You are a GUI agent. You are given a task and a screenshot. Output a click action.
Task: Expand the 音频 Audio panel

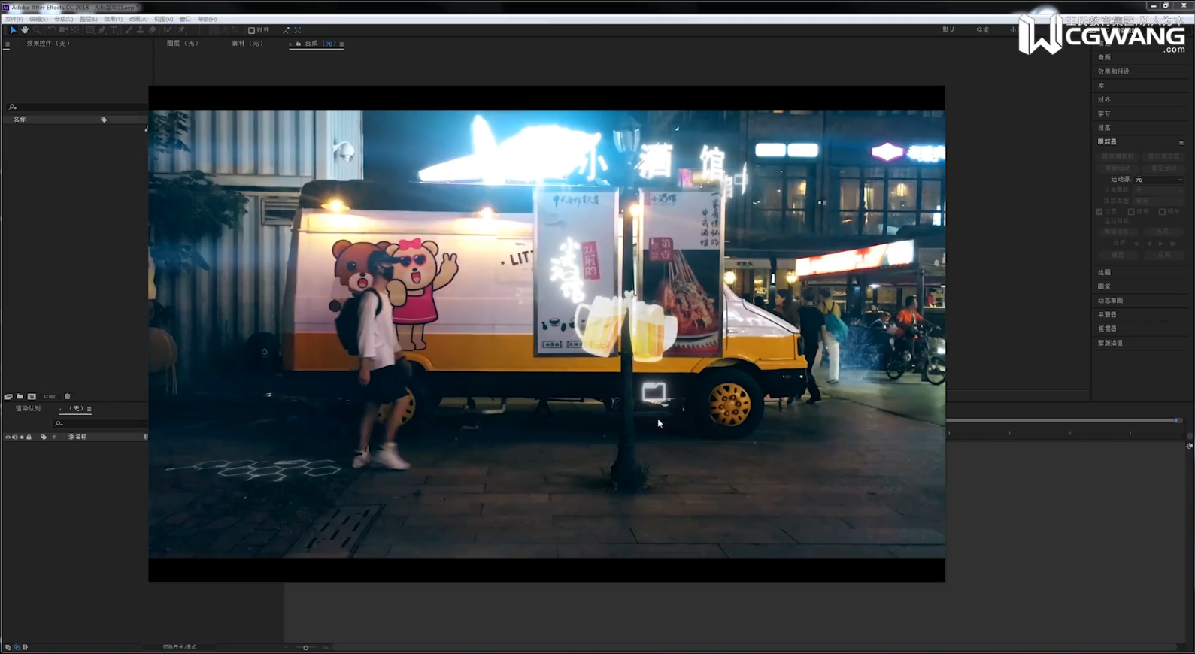tap(1104, 57)
